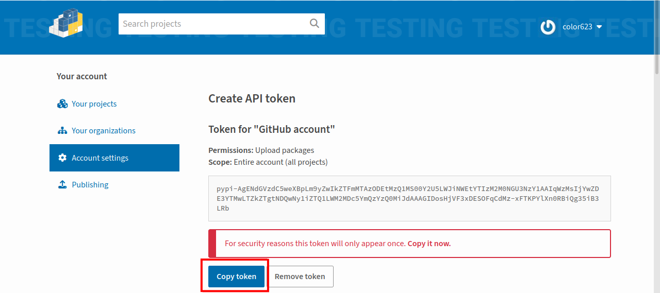660x293 pixels.
Task: Click the search magnifier icon
Action: pyautogui.click(x=315, y=24)
